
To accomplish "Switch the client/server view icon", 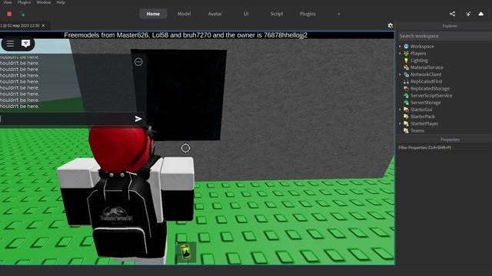I will click(22, 14).
